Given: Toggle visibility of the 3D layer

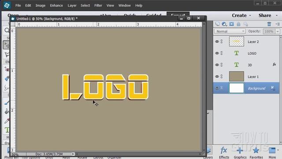Looking at the screenshot, I should pos(217,65).
